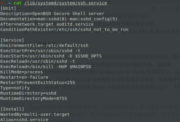This screenshot has width=180, height=122.
Task: Click the Alias=sshd.service line
Action: (x=24, y=120)
